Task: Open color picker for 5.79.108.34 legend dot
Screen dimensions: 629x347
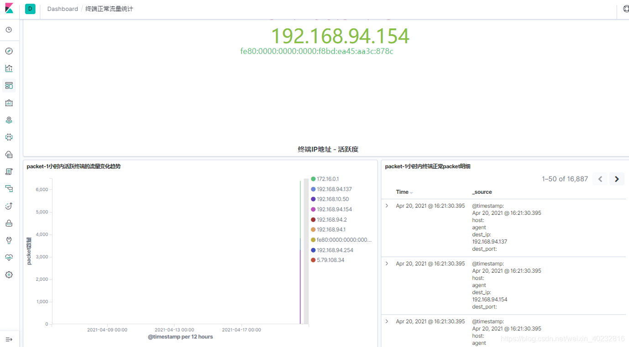Action: [x=313, y=260]
